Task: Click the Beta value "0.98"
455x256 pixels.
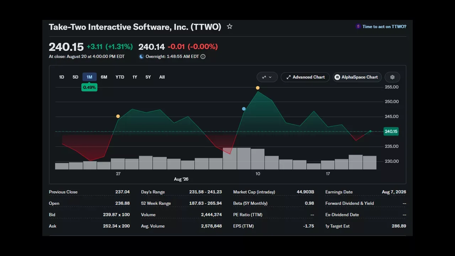Action: coord(309,203)
